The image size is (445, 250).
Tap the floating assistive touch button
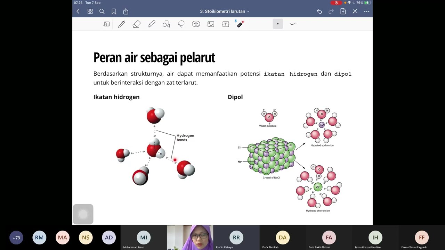click(x=83, y=214)
